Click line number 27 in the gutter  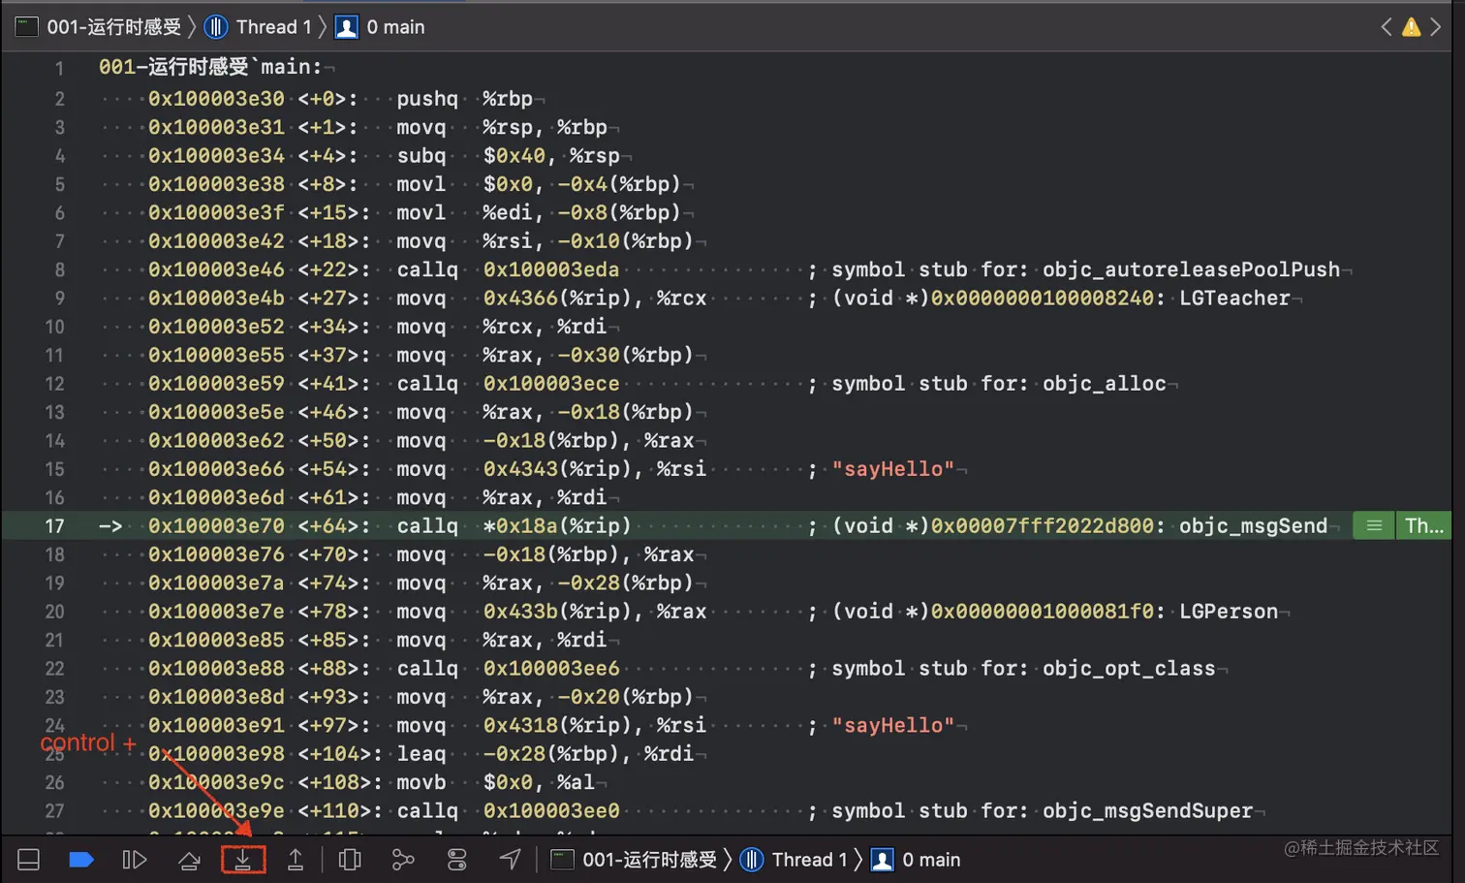point(54,811)
